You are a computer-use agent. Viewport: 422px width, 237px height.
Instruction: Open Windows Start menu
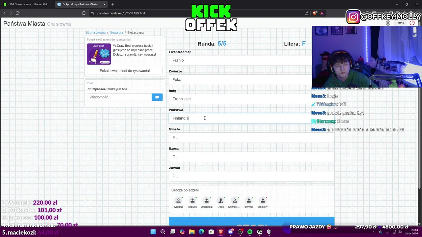click(153, 232)
